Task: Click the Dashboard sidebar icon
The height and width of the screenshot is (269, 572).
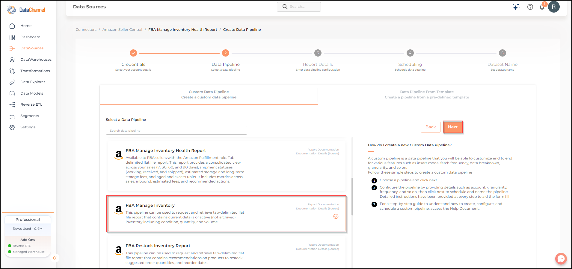Action: [x=12, y=37]
